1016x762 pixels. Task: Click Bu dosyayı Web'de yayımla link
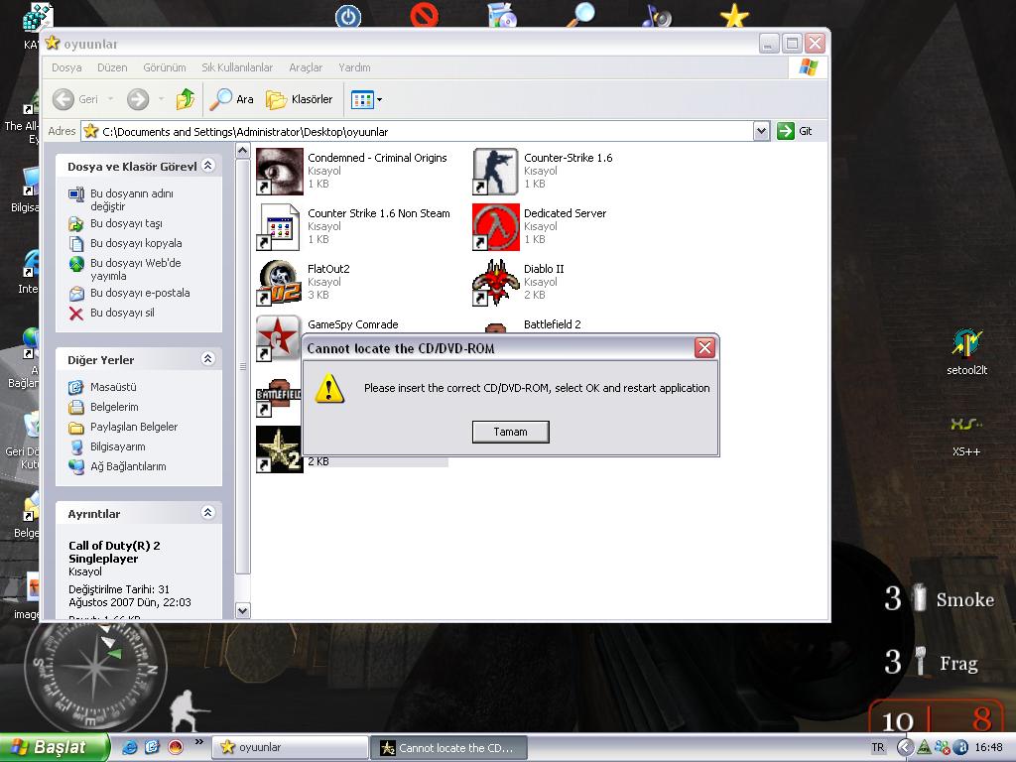[135, 269]
